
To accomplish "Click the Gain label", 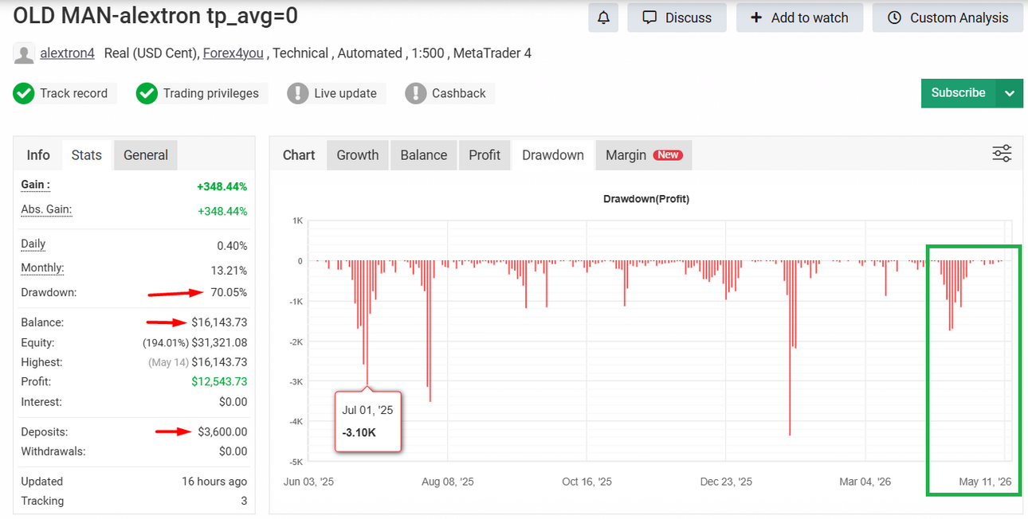I will tap(35, 185).
